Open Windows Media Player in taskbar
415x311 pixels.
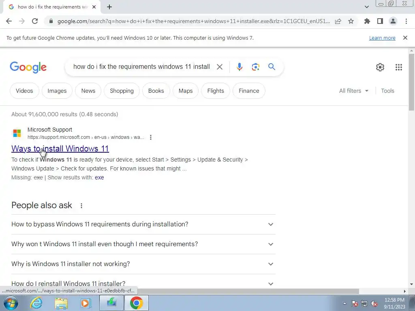[86, 303]
